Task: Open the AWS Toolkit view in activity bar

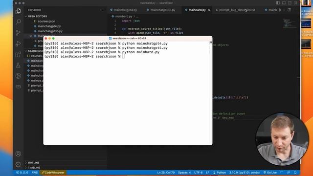Action: click(18, 87)
